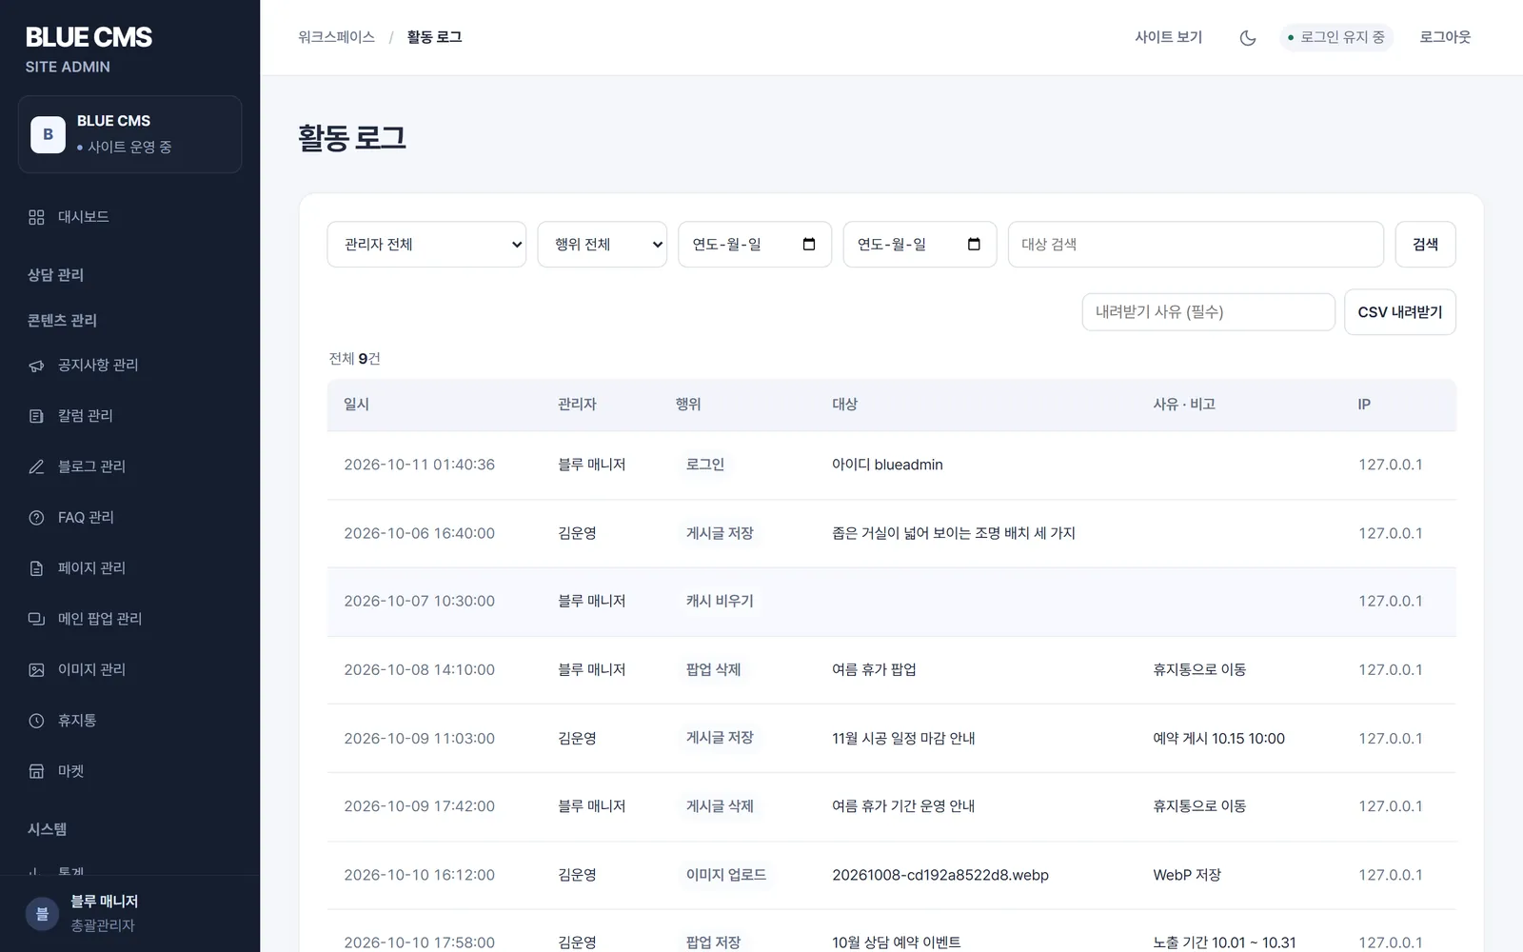
Task: Open calendar picker in second date field
Action: pos(974,245)
